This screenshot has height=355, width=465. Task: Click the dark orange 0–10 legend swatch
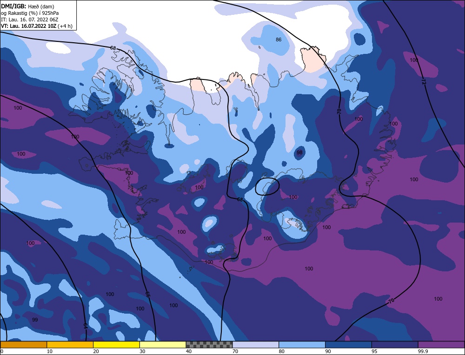23,344
